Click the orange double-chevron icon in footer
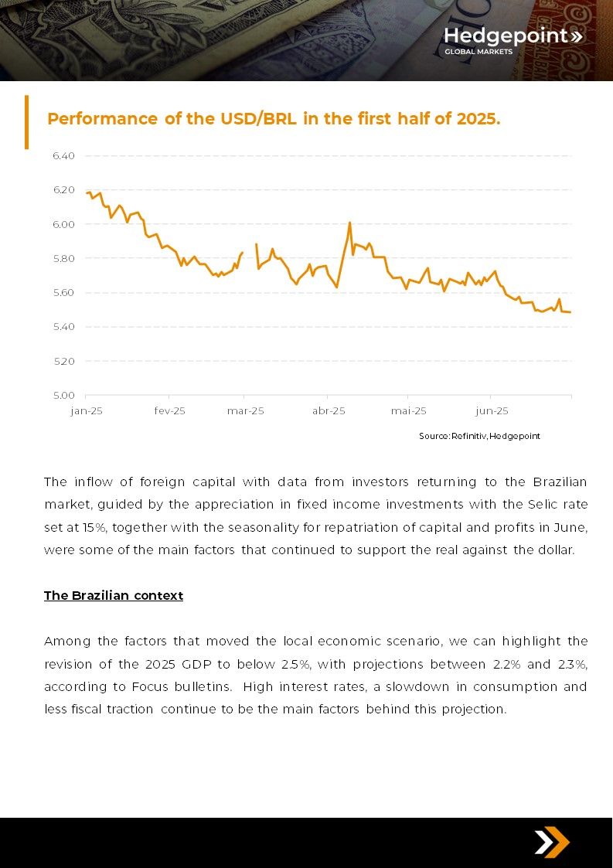The image size is (613, 868). pyautogui.click(x=551, y=842)
